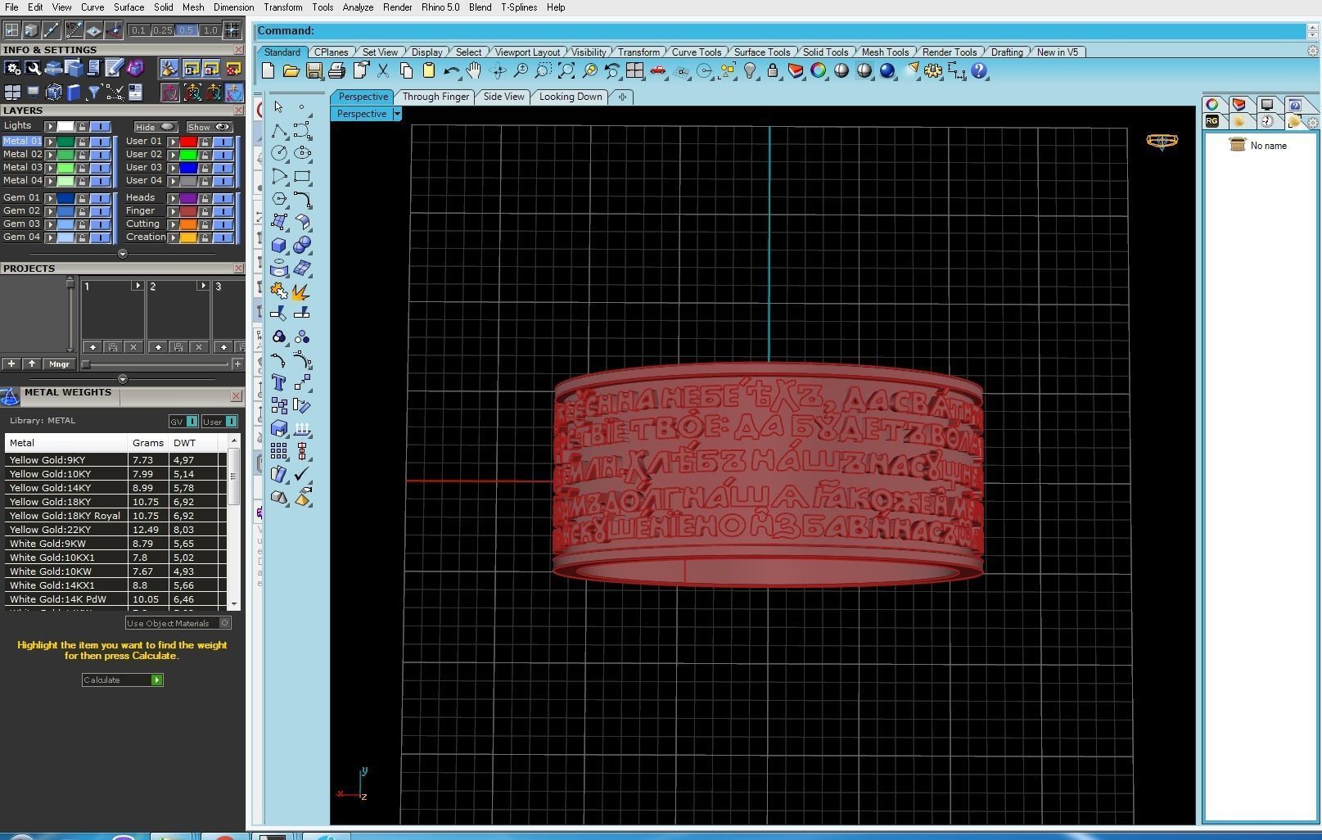The height and width of the screenshot is (840, 1322).
Task: Switch to the Through Finger viewport tab
Action: point(435,97)
